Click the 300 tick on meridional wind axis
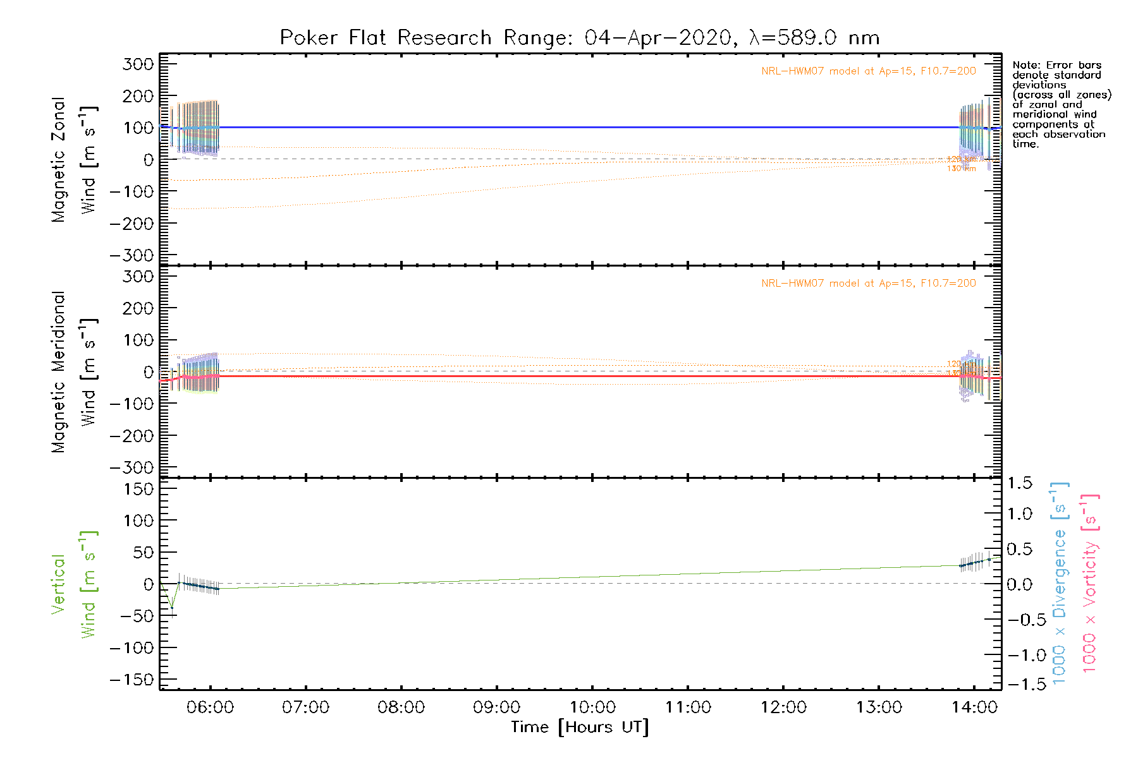The height and width of the screenshot is (758, 1138). (138, 277)
